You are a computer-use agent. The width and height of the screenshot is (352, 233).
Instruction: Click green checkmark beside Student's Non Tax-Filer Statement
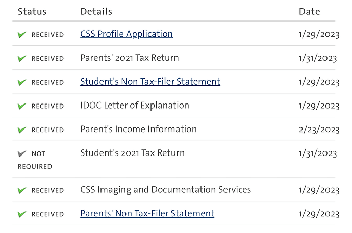(x=22, y=82)
